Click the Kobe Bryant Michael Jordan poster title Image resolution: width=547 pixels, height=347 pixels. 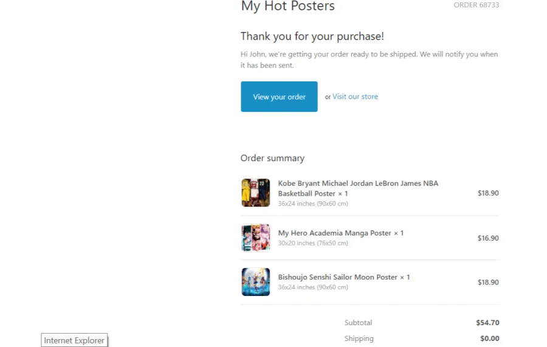click(x=358, y=188)
